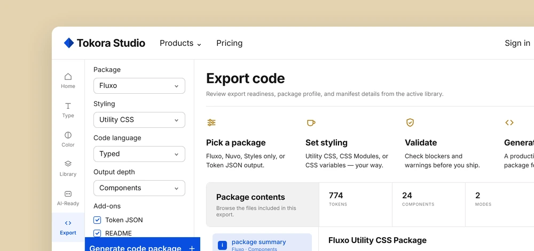Image resolution: width=534 pixels, height=251 pixels.
Task: Click the cup icon above Set styling
Action: click(311, 123)
